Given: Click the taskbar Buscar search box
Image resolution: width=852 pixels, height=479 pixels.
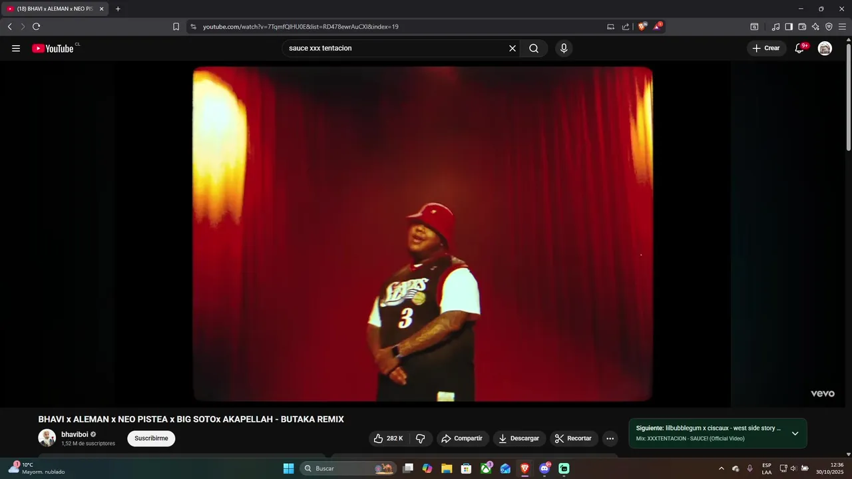Looking at the screenshot, I should (347, 468).
